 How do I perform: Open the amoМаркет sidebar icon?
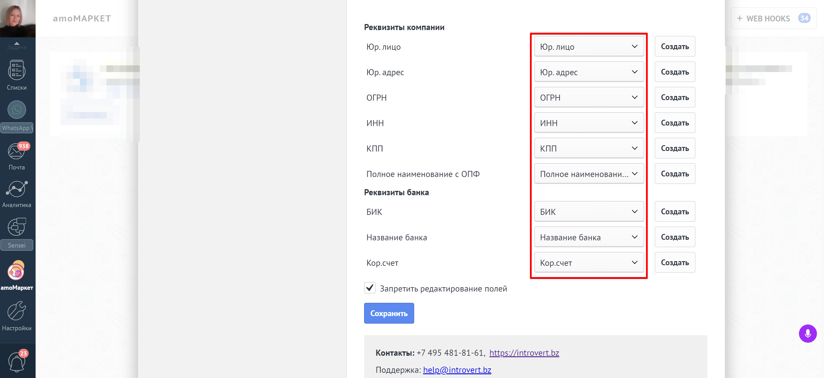point(16,271)
